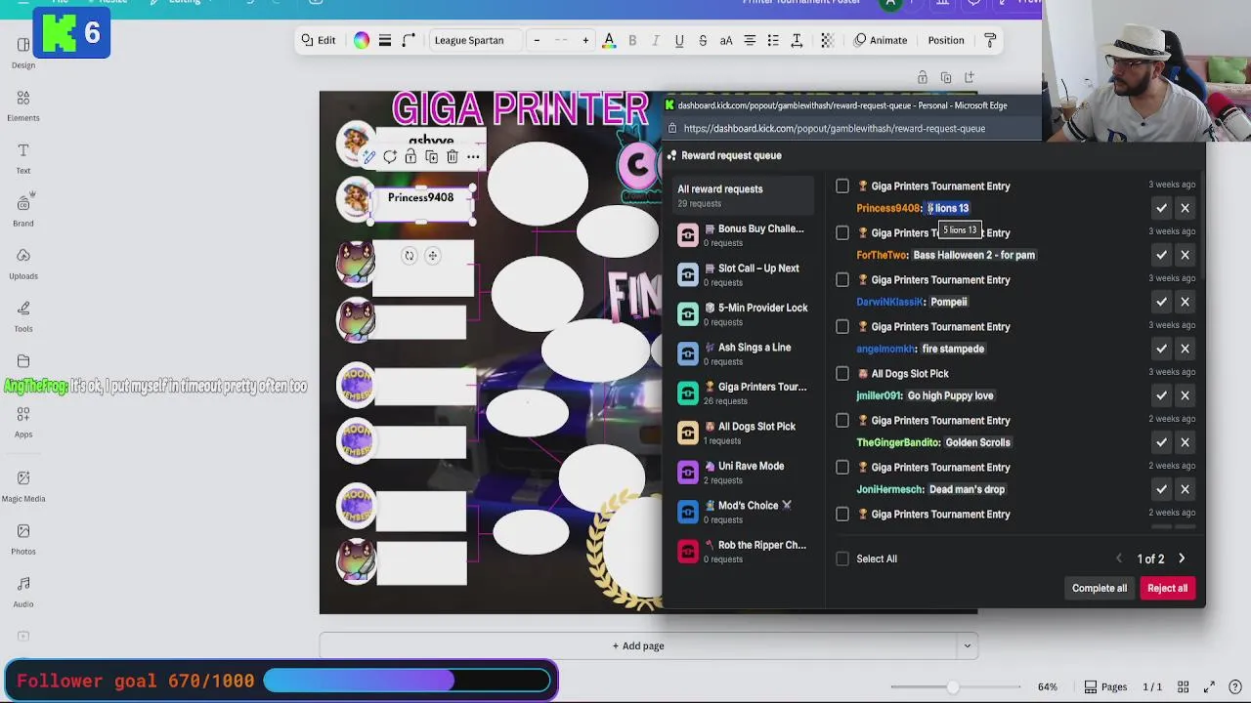Viewport: 1251px width, 703px height.
Task: Go to next page of reward requests
Action: [1182, 558]
